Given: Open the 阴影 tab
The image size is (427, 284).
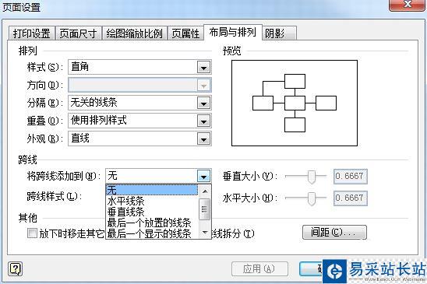Looking at the screenshot, I should 279,33.
